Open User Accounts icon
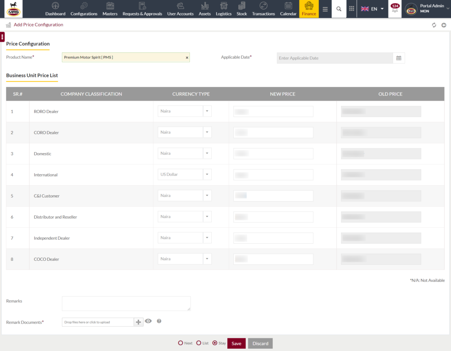 point(180,6)
